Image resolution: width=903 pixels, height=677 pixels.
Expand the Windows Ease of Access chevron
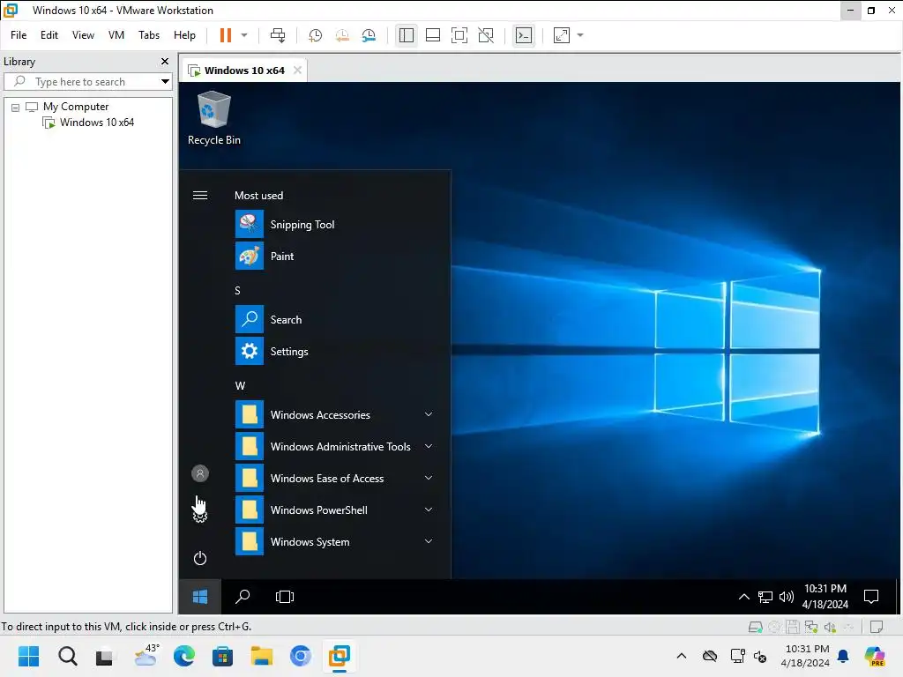pos(429,478)
